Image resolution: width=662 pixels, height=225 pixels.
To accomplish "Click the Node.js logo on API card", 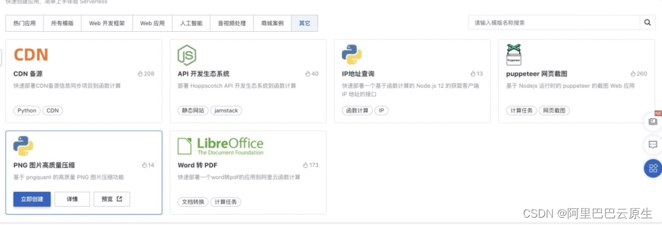I will (x=186, y=55).
